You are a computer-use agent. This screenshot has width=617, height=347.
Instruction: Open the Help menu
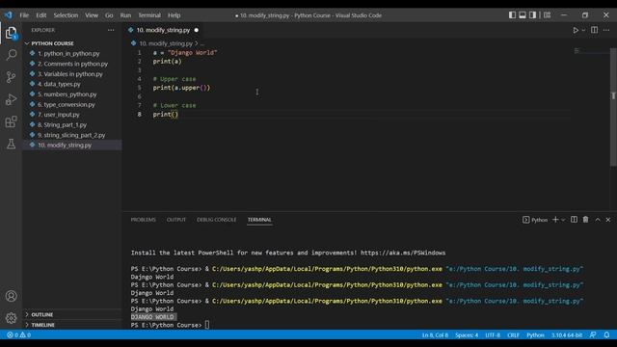[x=174, y=15]
